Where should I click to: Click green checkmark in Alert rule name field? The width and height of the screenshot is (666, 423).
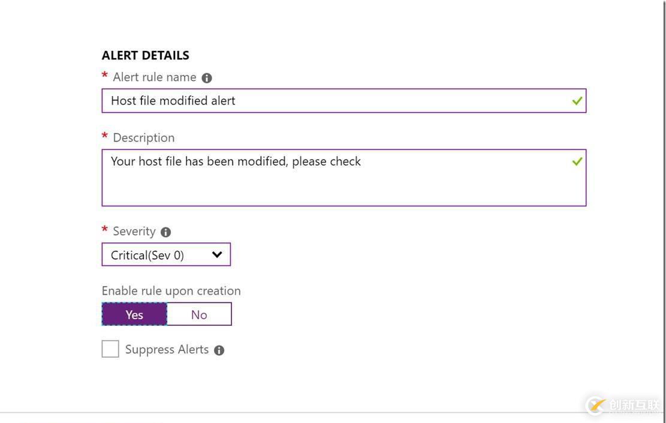tap(577, 101)
